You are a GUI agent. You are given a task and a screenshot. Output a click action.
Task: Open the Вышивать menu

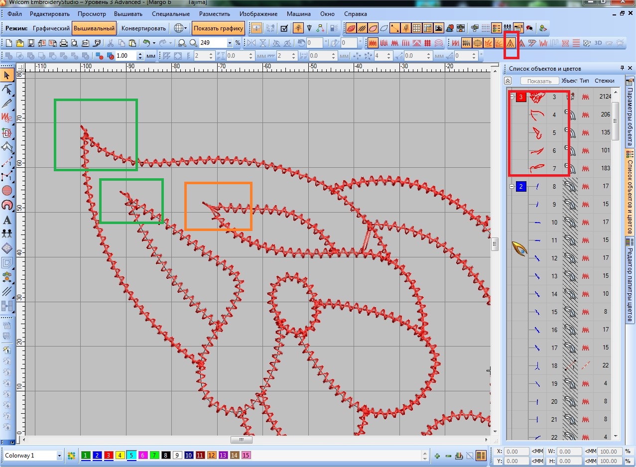pos(128,14)
